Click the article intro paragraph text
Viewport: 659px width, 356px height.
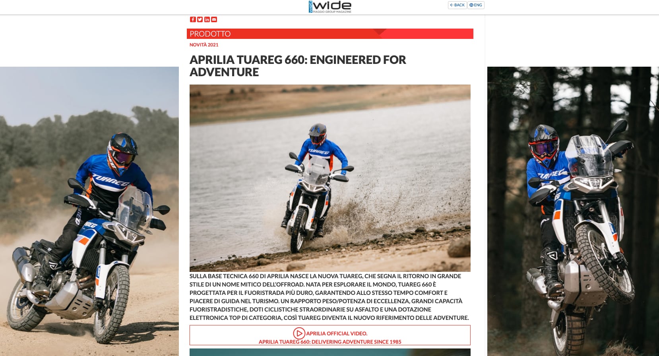[329, 297]
